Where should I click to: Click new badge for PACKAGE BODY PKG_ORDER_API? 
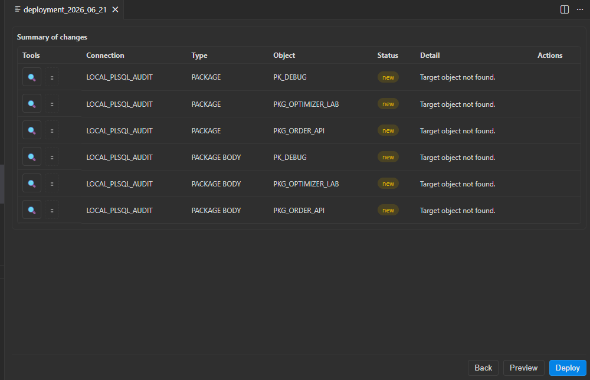coord(388,210)
